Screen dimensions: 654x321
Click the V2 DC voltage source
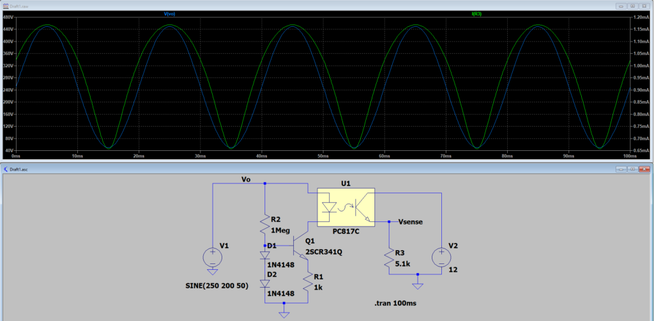pyautogui.click(x=441, y=258)
